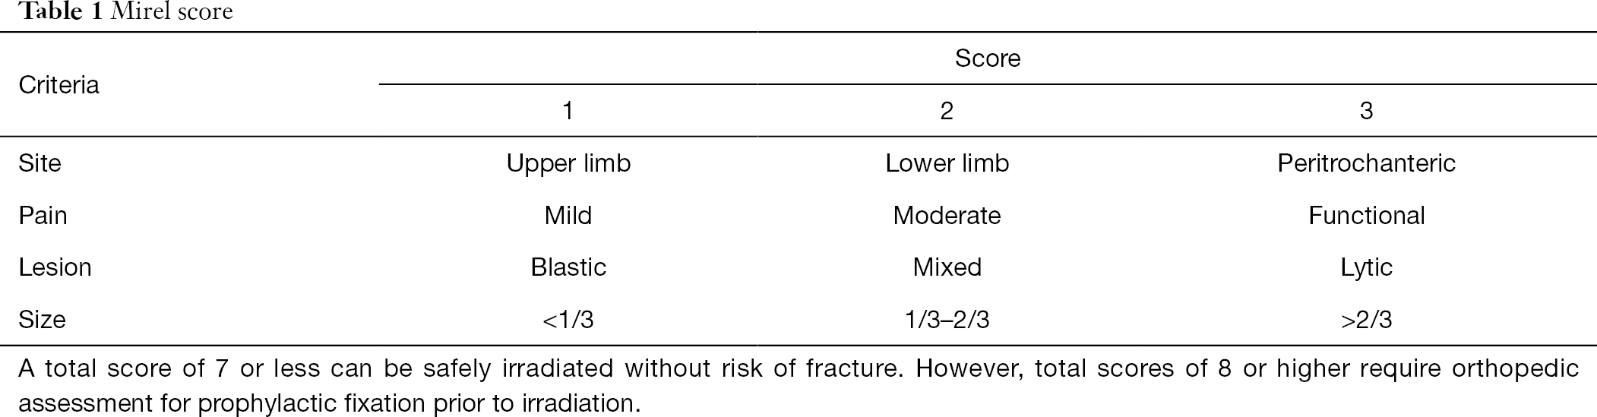This screenshot has height=417, width=1597.
Task: Select score column header '3'
Action: tap(1366, 112)
